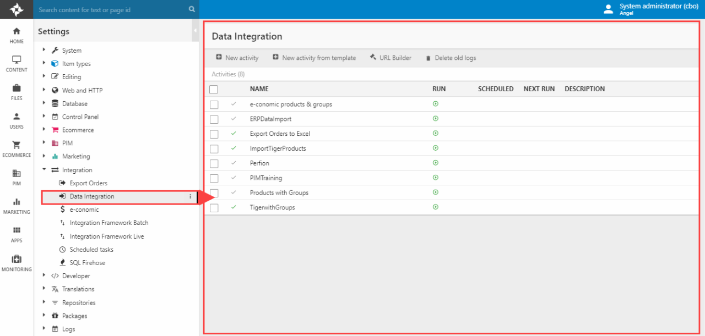
Task: Open the user profile icon
Action: coord(608,9)
